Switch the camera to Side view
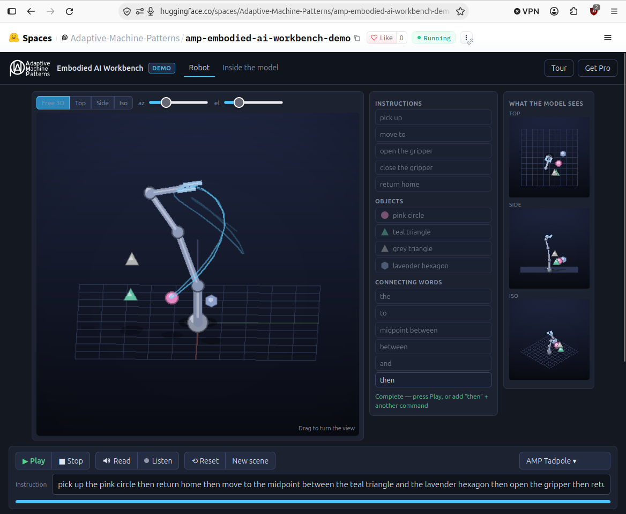The height and width of the screenshot is (514, 626). [102, 102]
